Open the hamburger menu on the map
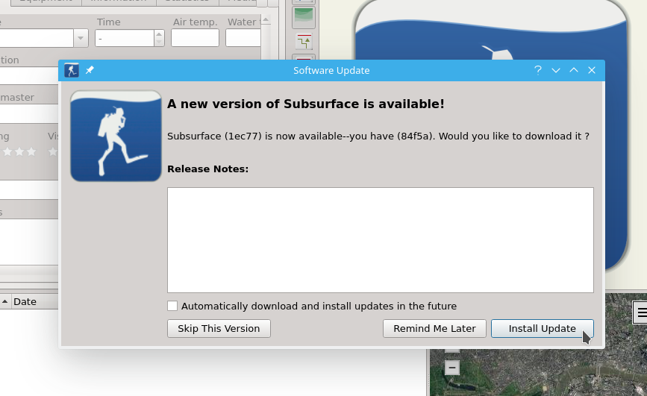The height and width of the screenshot is (396, 647). tap(640, 312)
